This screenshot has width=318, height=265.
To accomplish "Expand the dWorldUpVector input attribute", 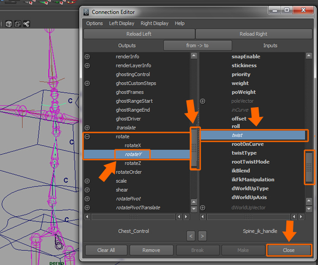I will pyautogui.click(x=202, y=208).
